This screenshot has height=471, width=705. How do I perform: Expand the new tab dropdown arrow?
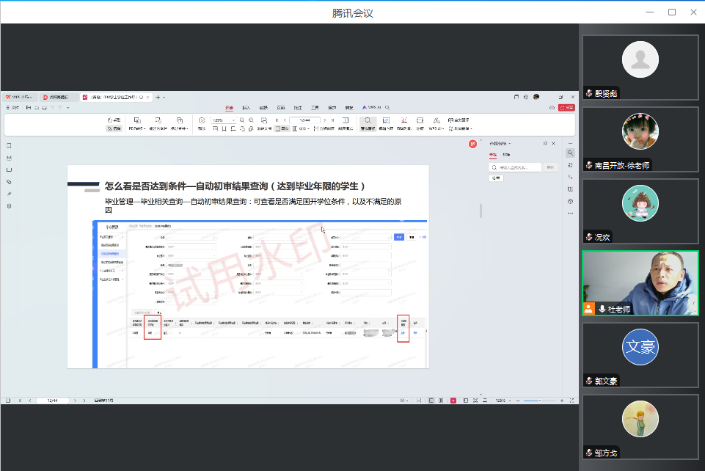(164, 97)
